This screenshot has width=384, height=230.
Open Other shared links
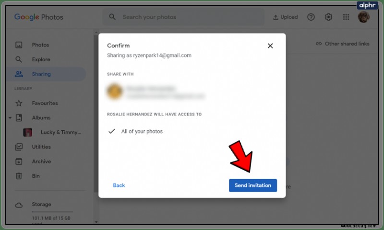(343, 44)
